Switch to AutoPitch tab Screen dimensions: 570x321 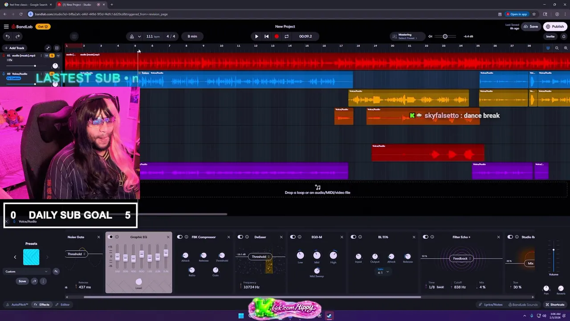point(17,305)
